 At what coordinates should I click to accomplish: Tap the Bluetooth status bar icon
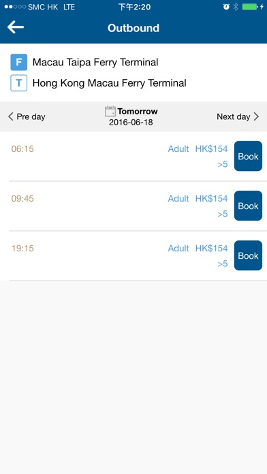(x=236, y=7)
